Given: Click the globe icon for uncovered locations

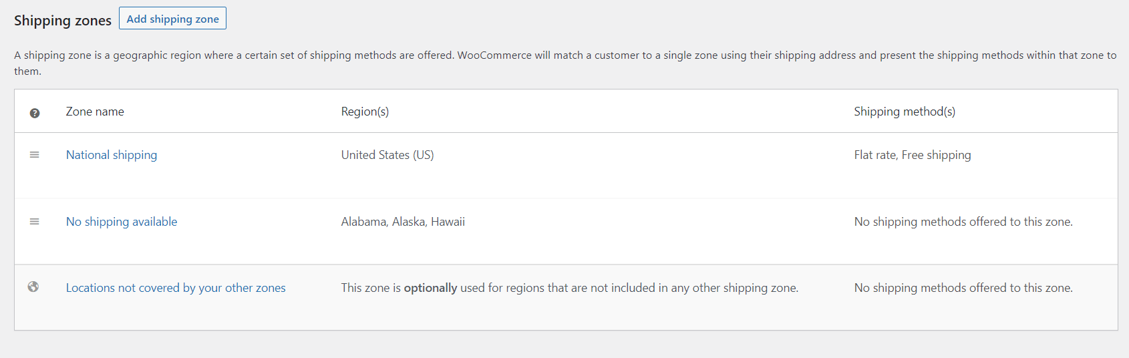Looking at the screenshot, I should click(x=33, y=287).
